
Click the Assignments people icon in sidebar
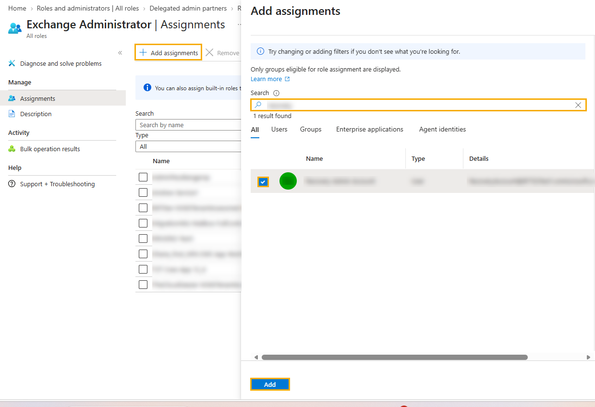(12, 98)
